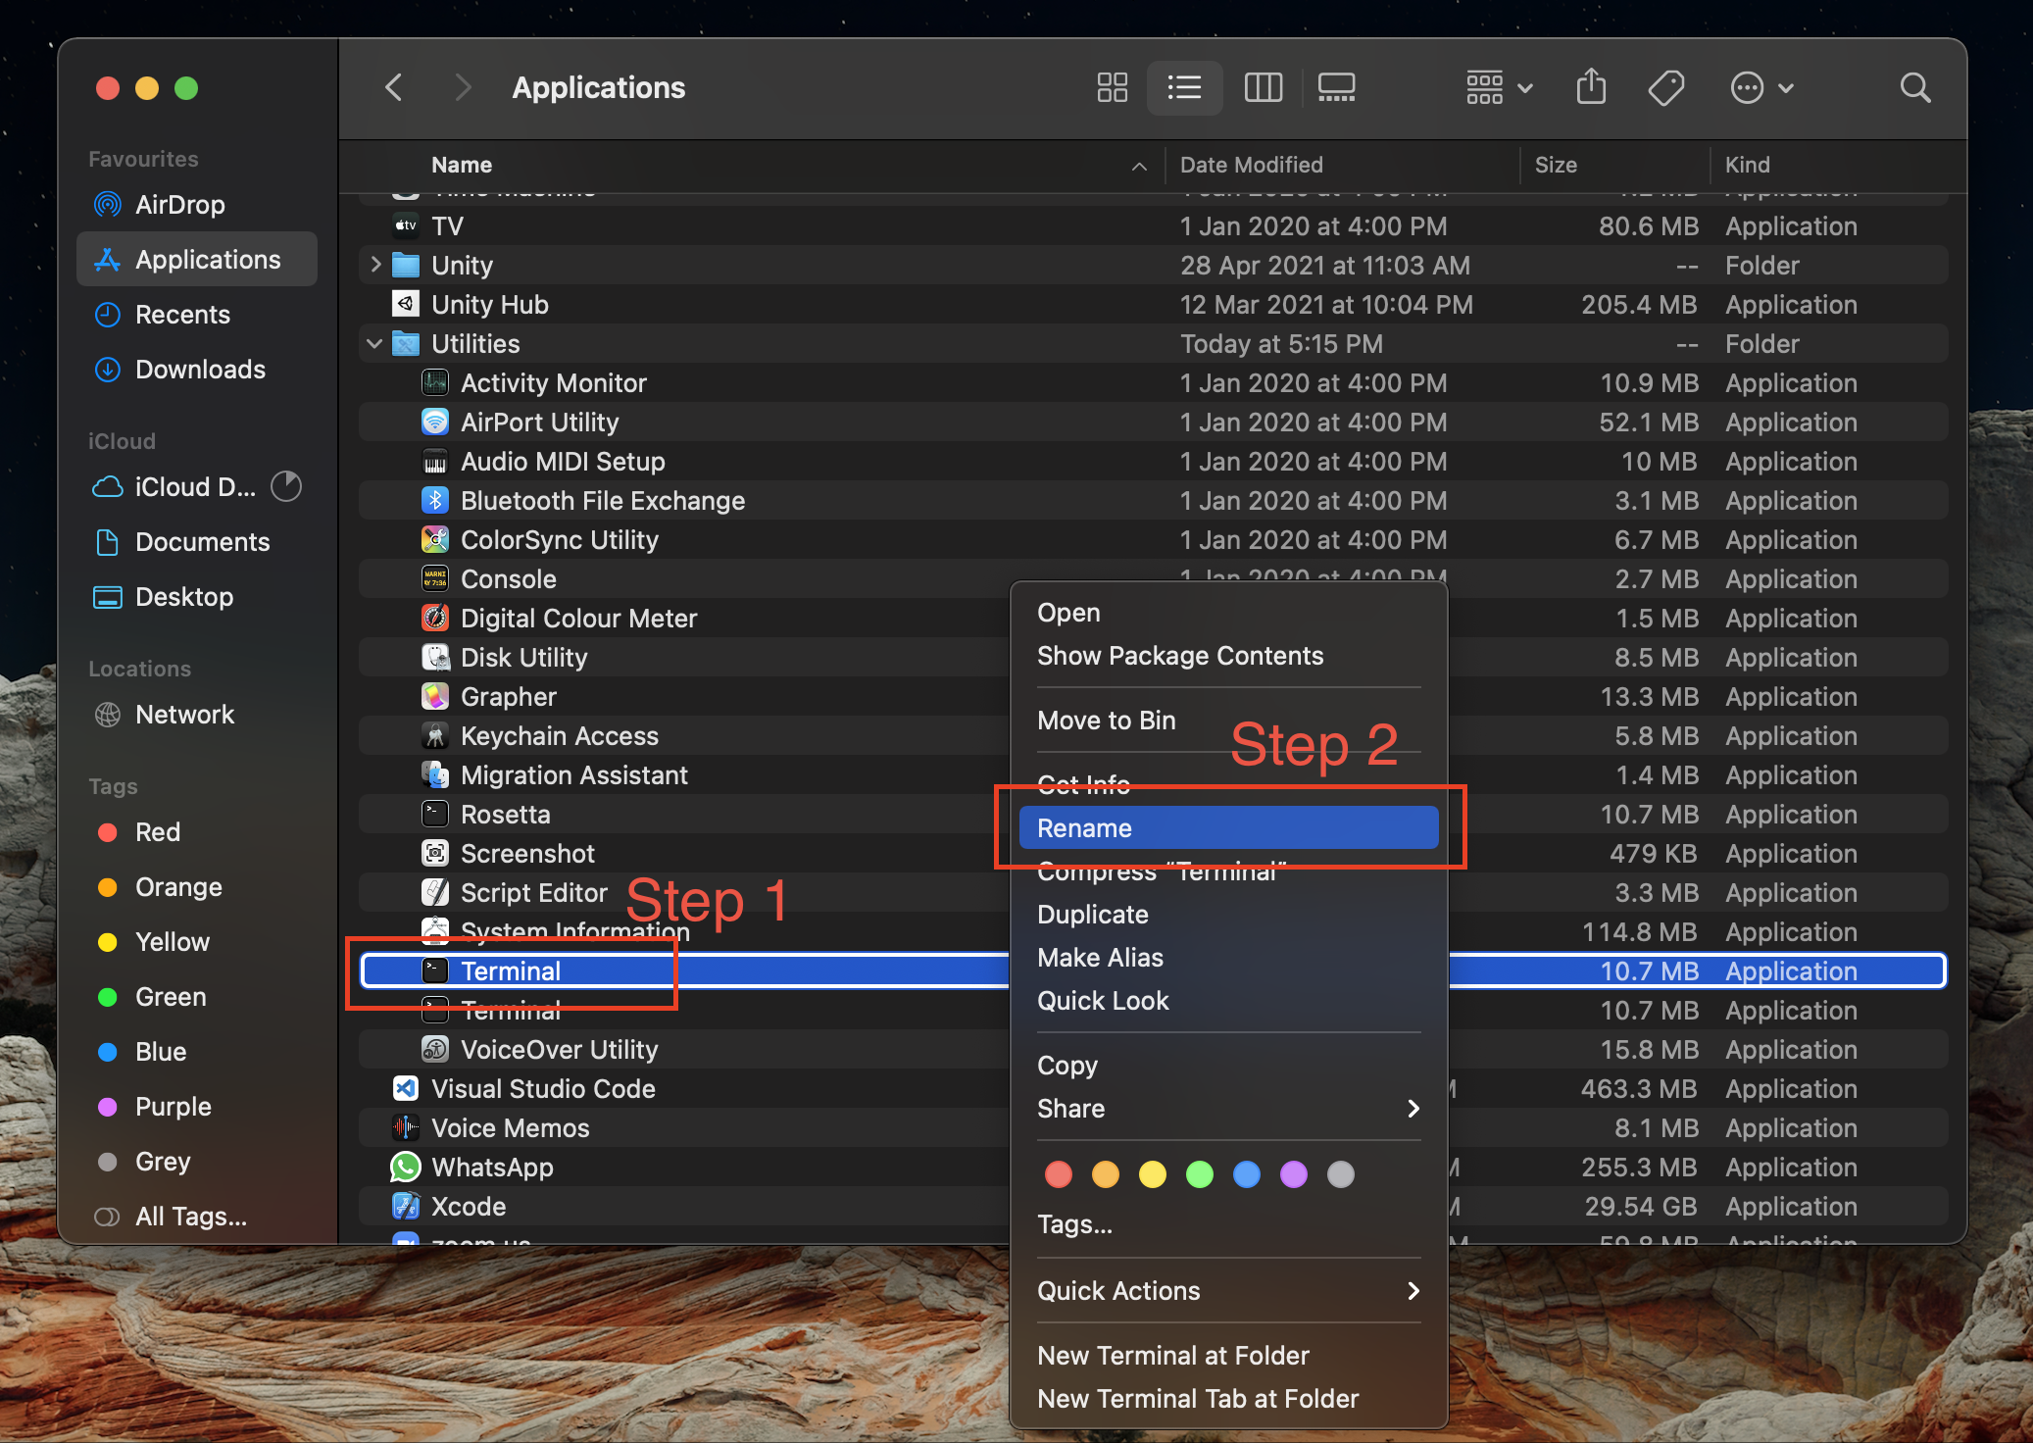The image size is (2033, 1443).
Task: Select Duplicate in context menu
Action: click(x=1093, y=915)
